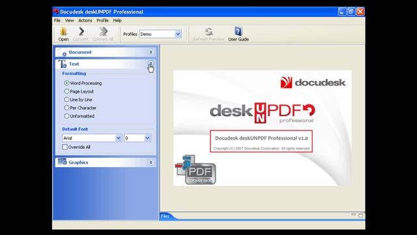Screen dimensions: 417x235
Task: Click the Files pane maximize icon
Action: [360, 215]
